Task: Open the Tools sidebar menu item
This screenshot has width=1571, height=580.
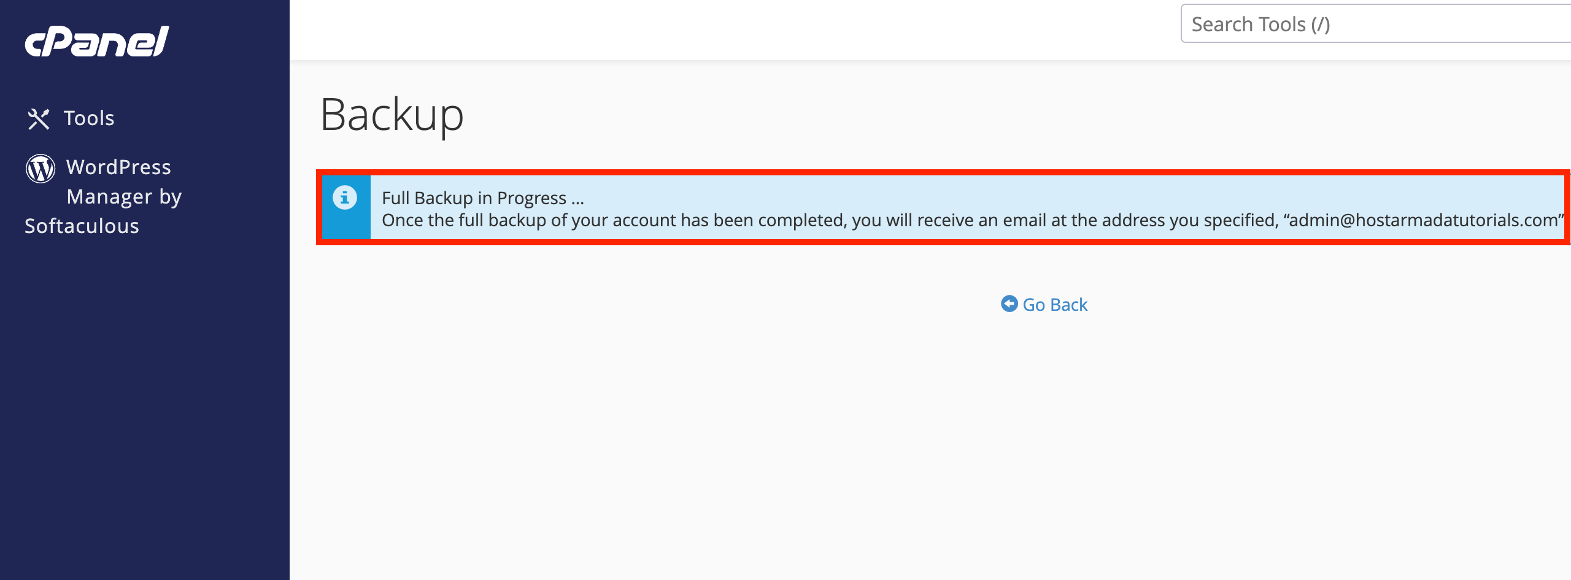Action: tap(89, 118)
